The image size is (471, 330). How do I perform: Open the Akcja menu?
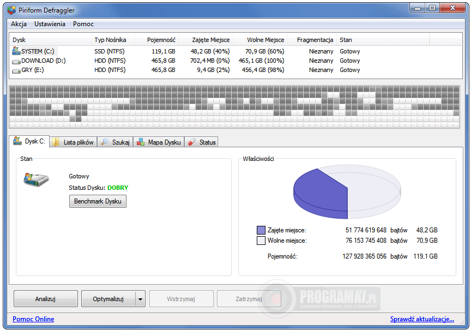click(x=19, y=24)
